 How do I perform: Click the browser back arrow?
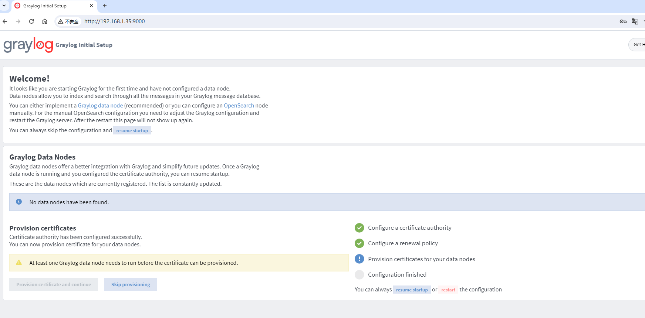(5, 21)
